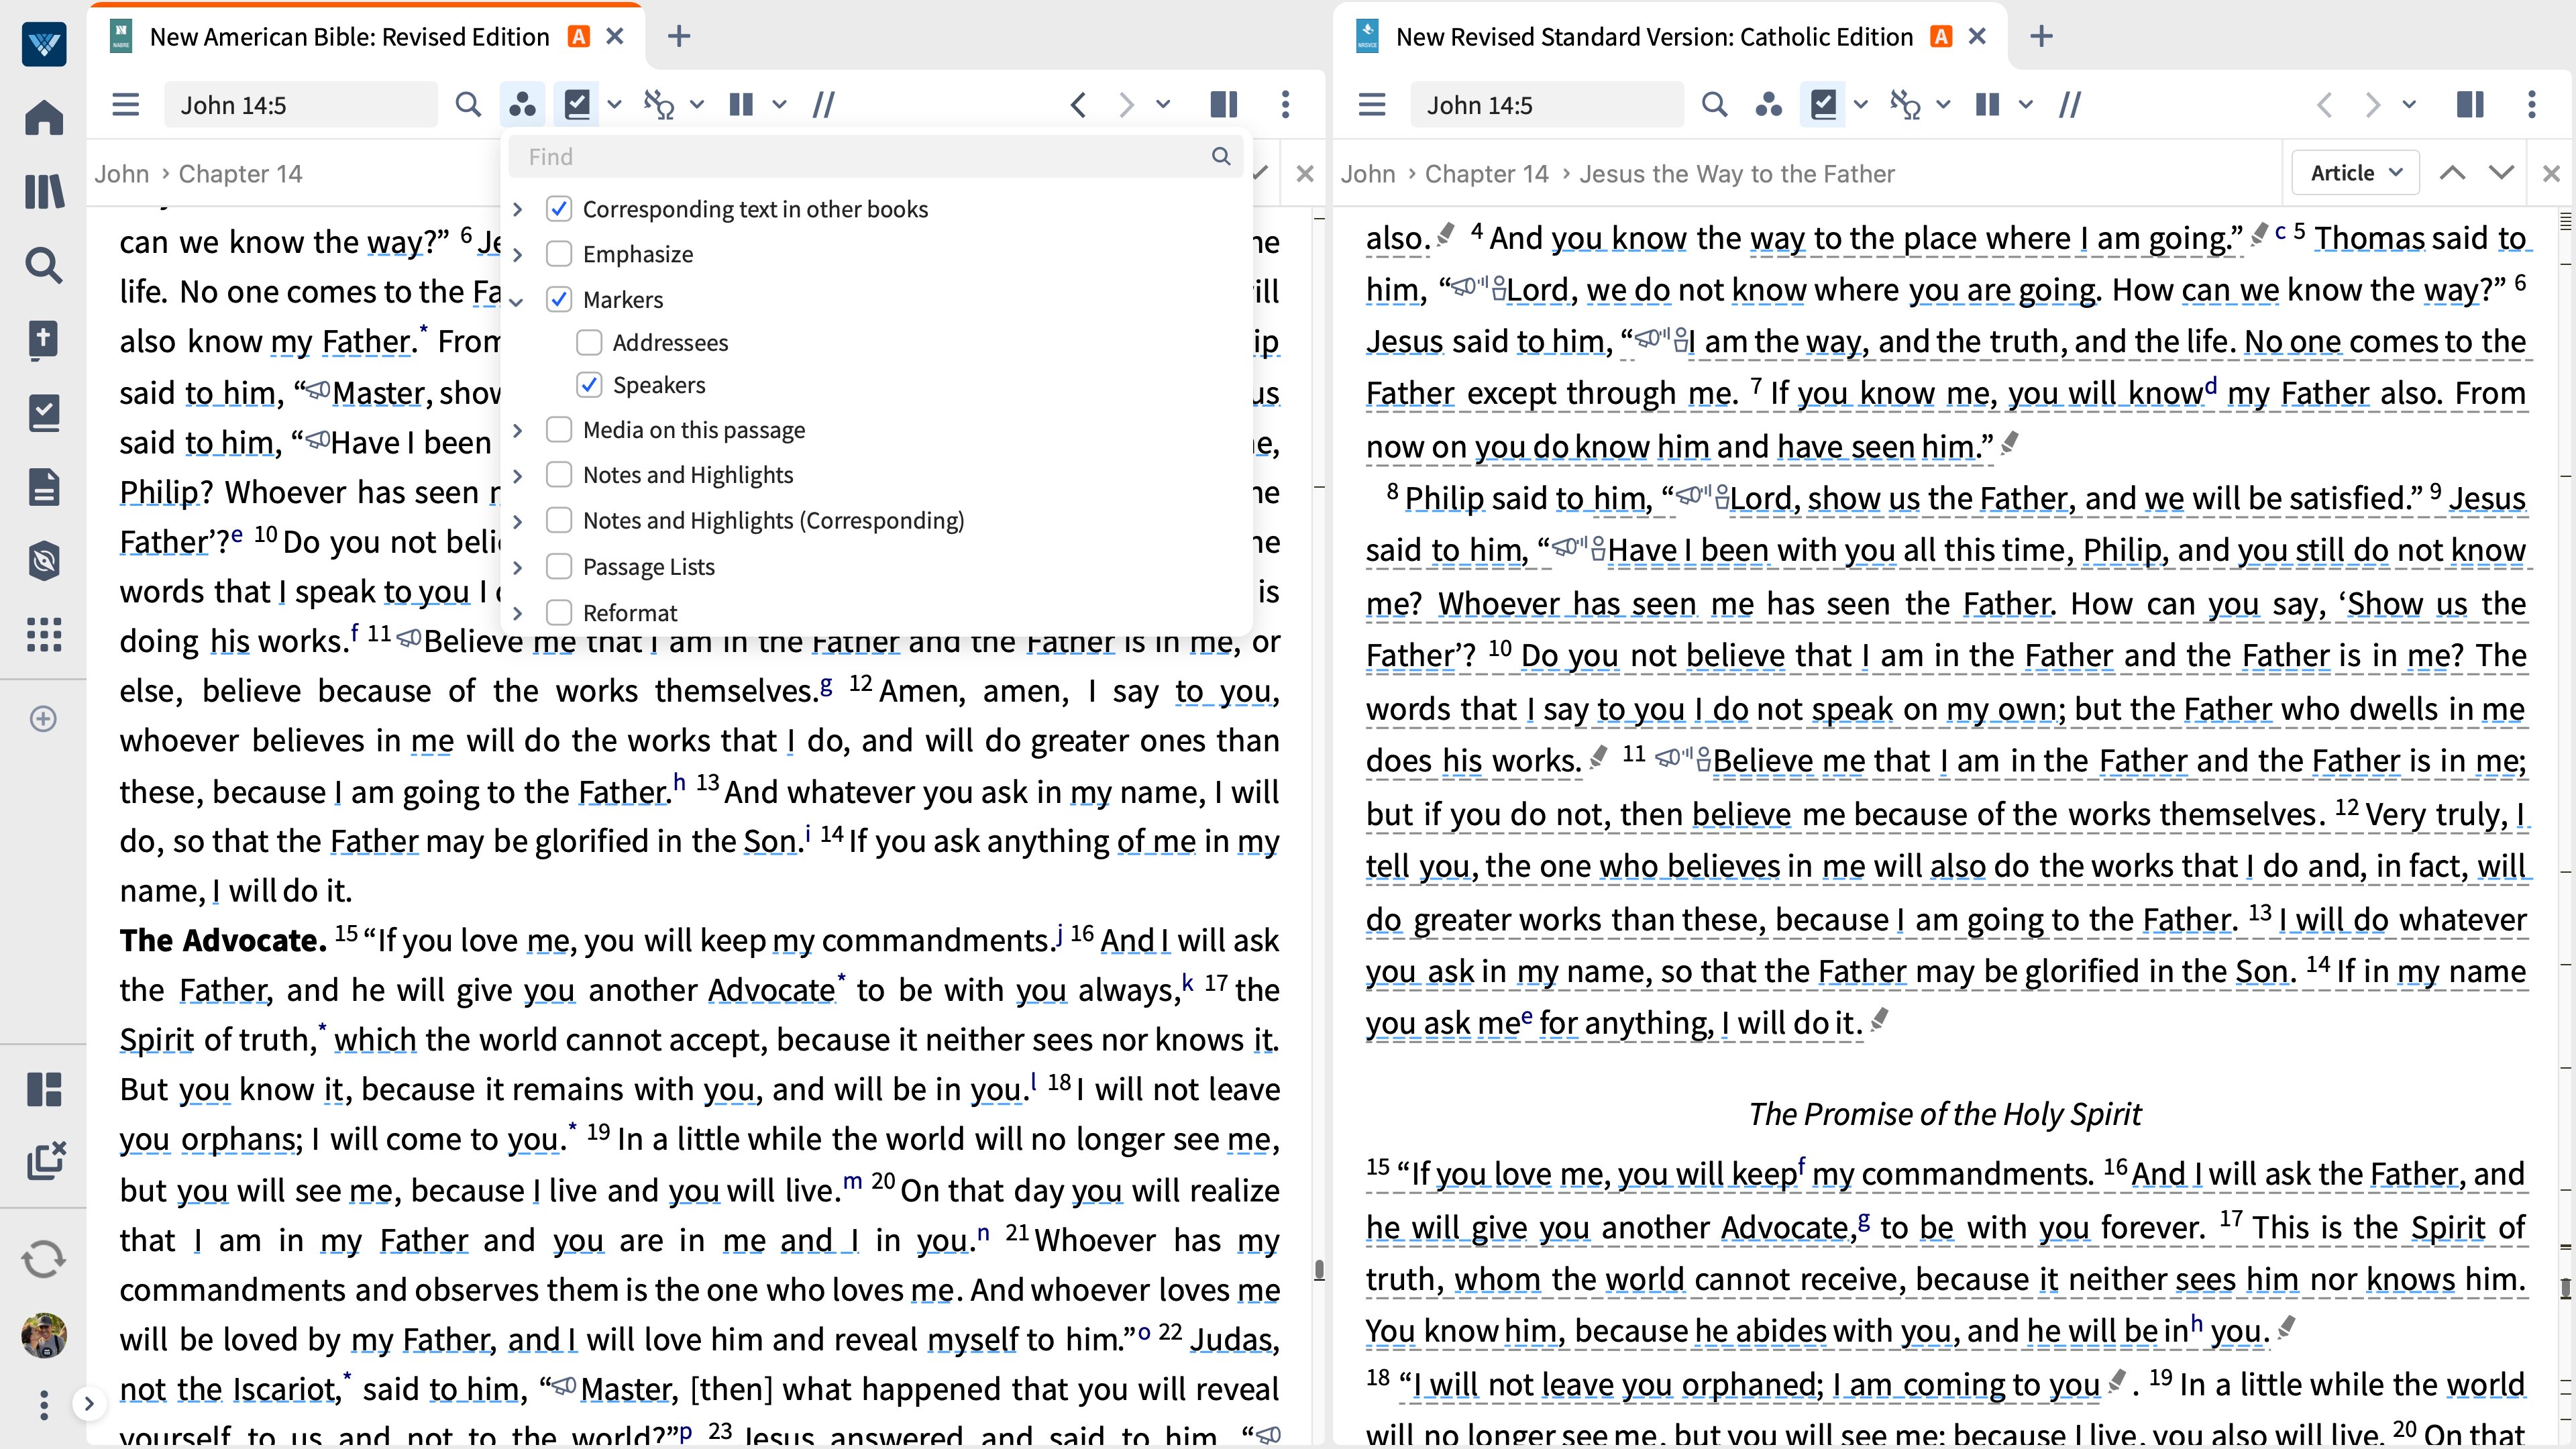Click parallel resources icon in NABRE toolbar
Image resolution: width=2576 pixels, height=1449 pixels.
tap(741, 104)
